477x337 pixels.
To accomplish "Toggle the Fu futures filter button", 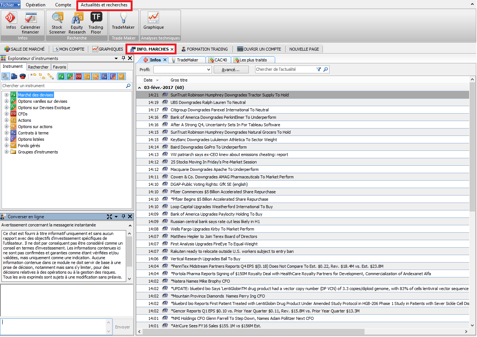I will pos(104,76).
